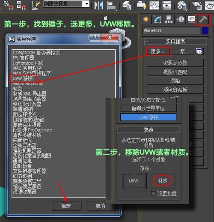Select COM/DCOM 服务器控制 in list
Image resolution: width=214 pixels, height=222 pixels.
pyautogui.click(x=36, y=53)
